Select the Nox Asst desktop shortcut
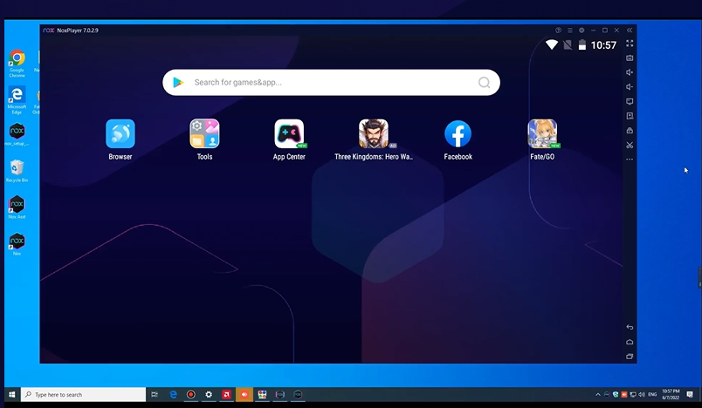The height and width of the screenshot is (408, 702). pos(17,207)
